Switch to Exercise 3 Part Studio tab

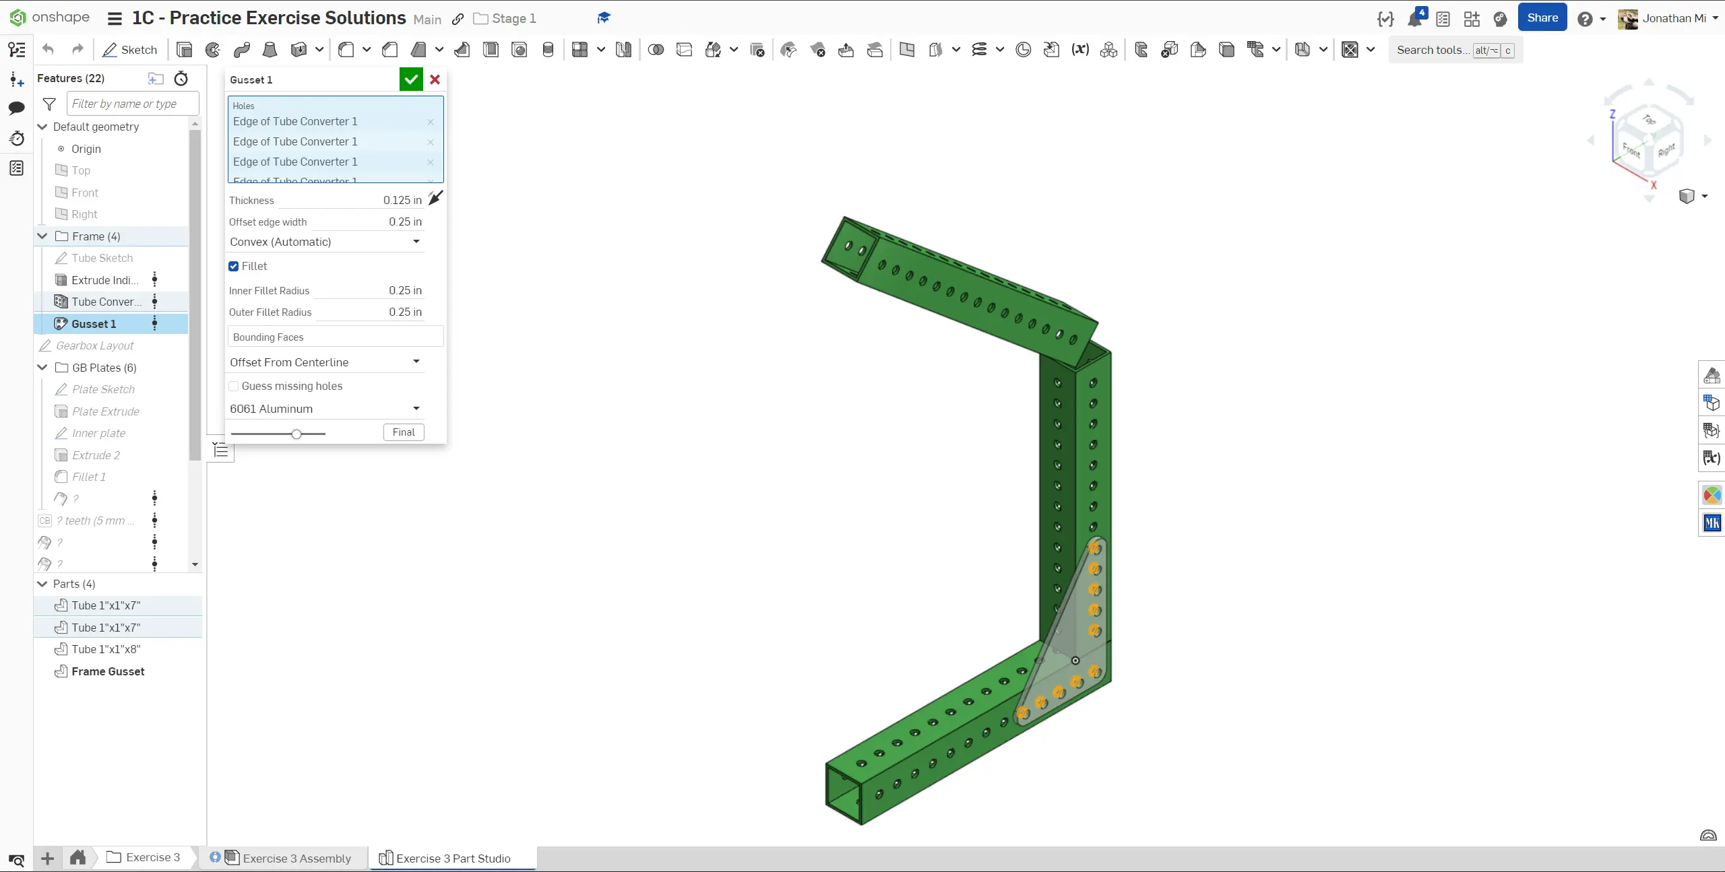coord(453,858)
